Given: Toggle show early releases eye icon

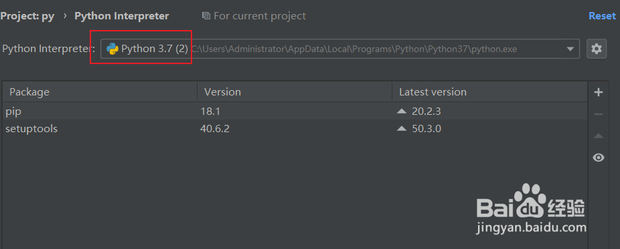Looking at the screenshot, I should [599, 158].
